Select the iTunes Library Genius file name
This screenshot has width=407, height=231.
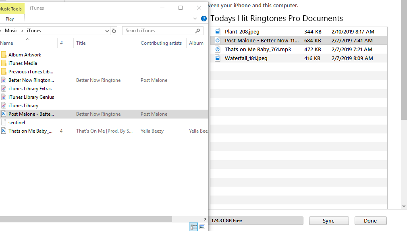coord(31,97)
